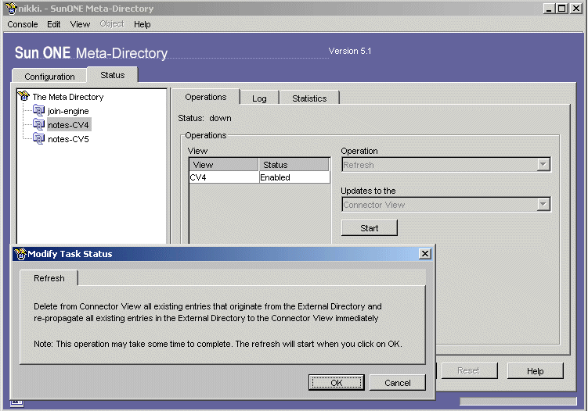Click the status bar icon at bottom left
The height and width of the screenshot is (411, 588).
point(16,402)
